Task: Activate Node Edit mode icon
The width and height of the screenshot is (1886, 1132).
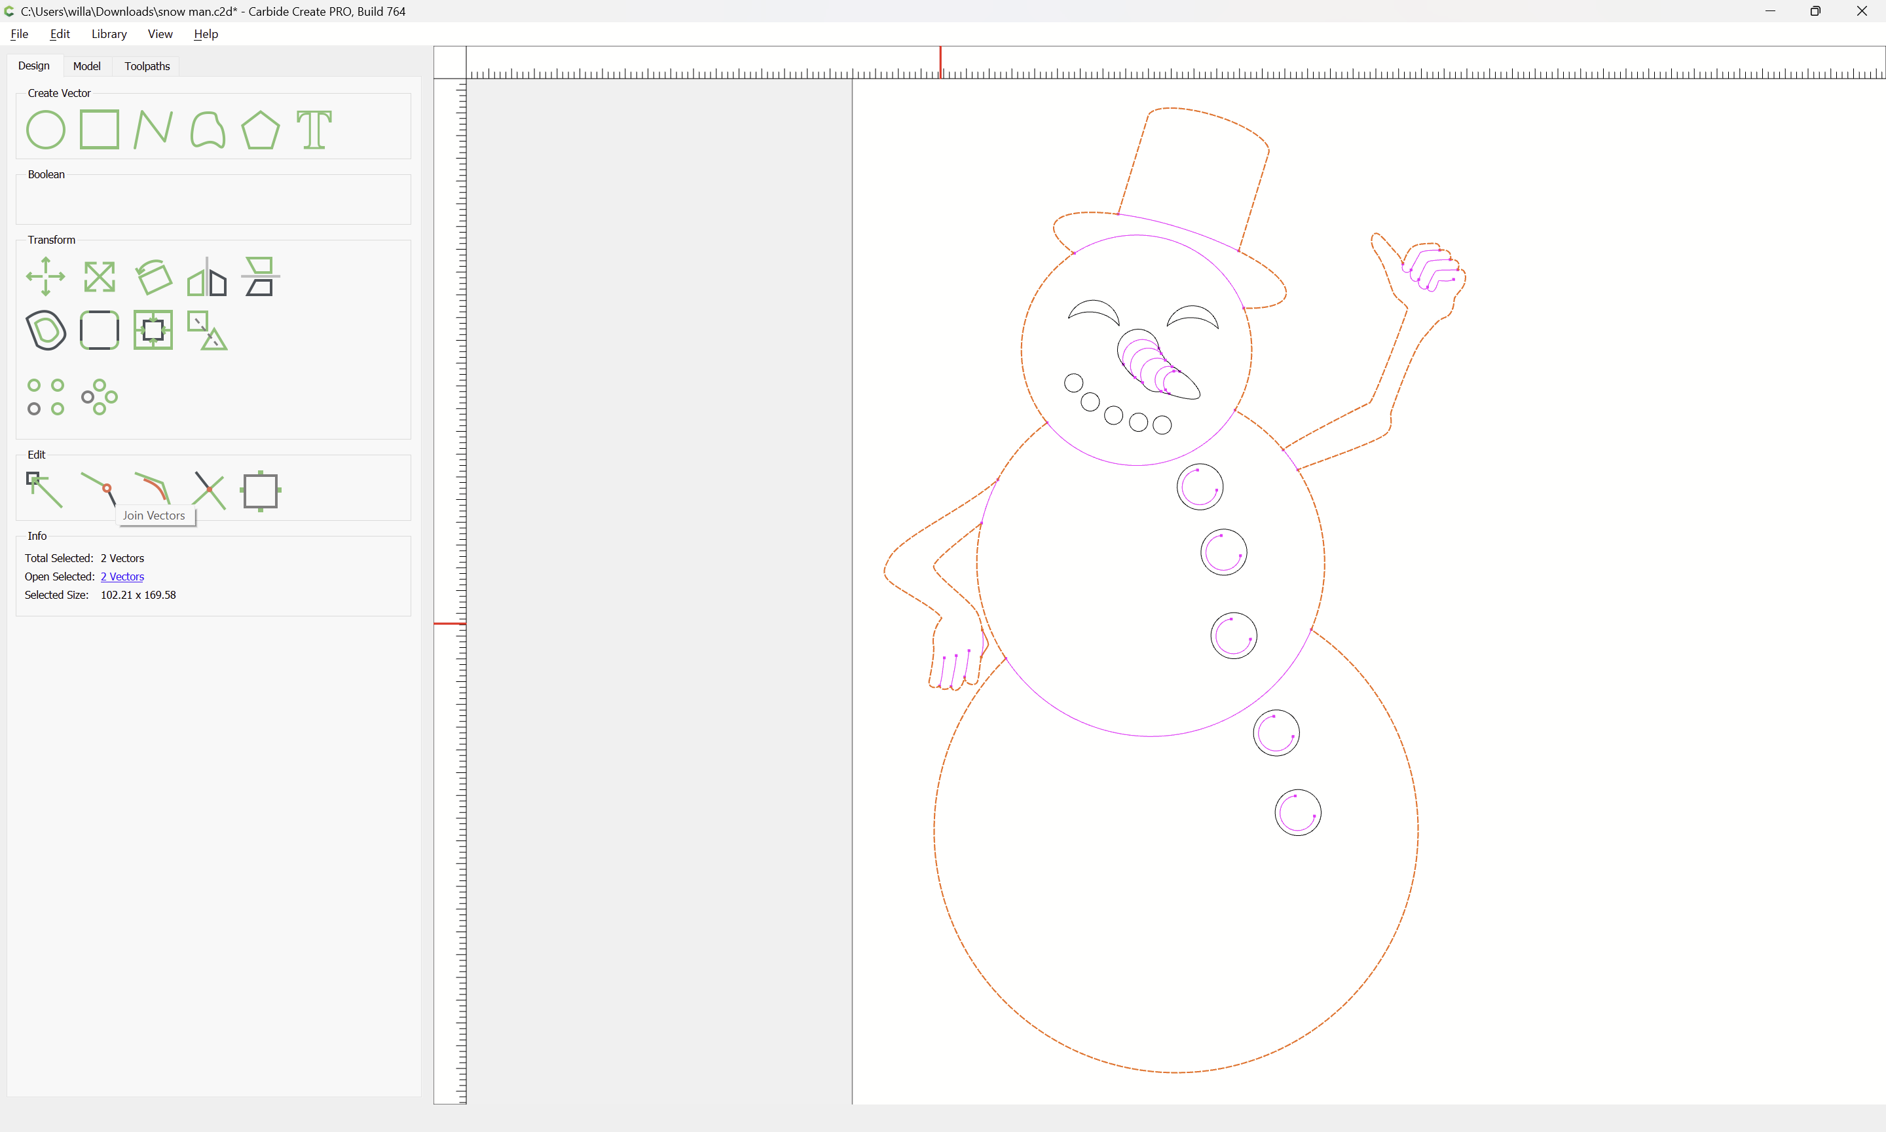Action: pos(45,490)
